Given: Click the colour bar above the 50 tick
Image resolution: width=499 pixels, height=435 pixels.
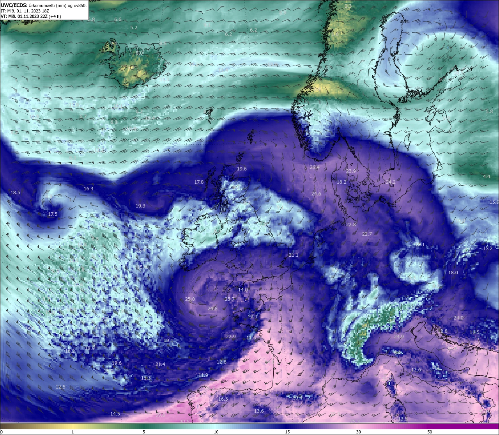Looking at the screenshot, I should [x=429, y=426].
